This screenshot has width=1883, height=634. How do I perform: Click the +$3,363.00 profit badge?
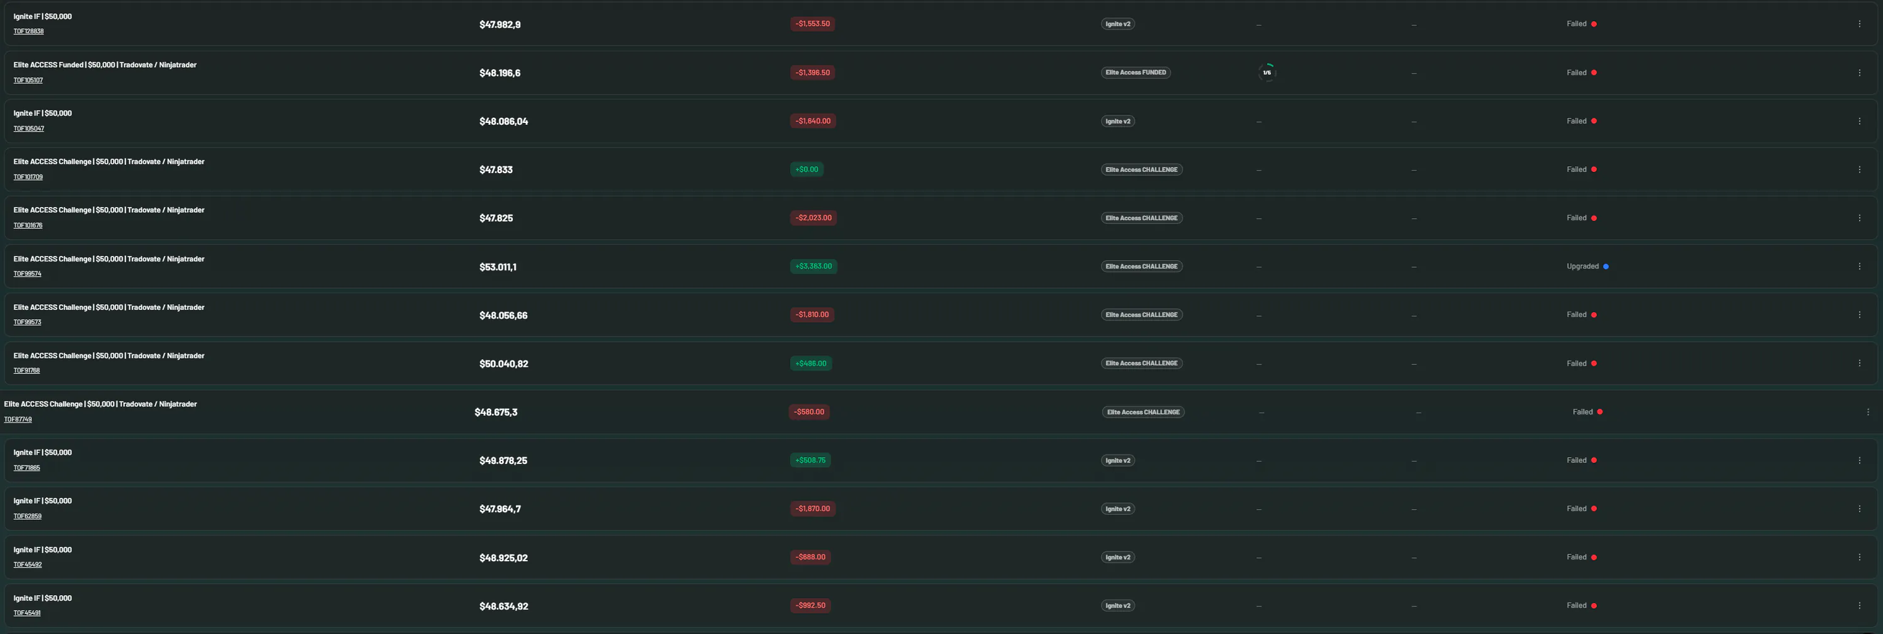(x=813, y=266)
